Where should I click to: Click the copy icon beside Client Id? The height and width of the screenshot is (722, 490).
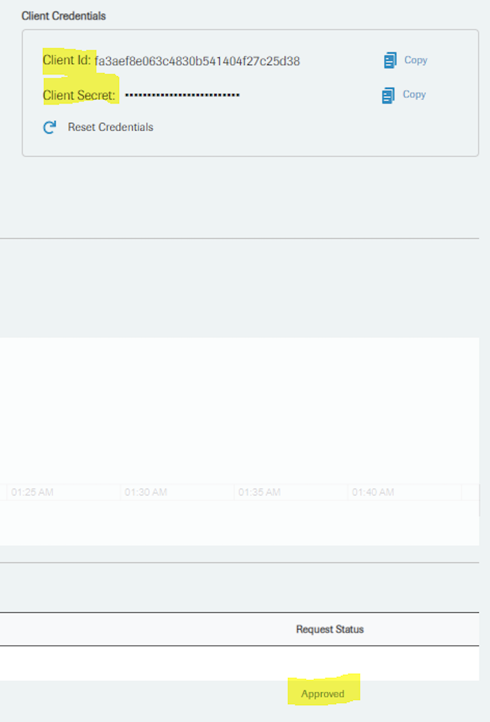(x=390, y=61)
